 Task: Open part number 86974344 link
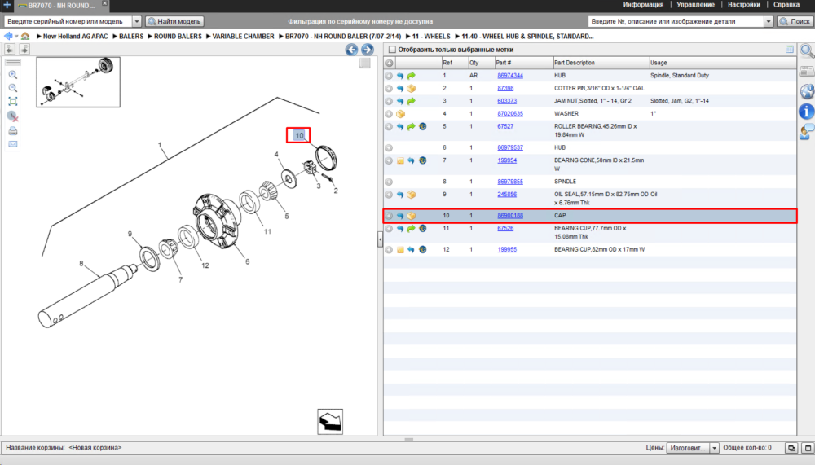point(510,76)
